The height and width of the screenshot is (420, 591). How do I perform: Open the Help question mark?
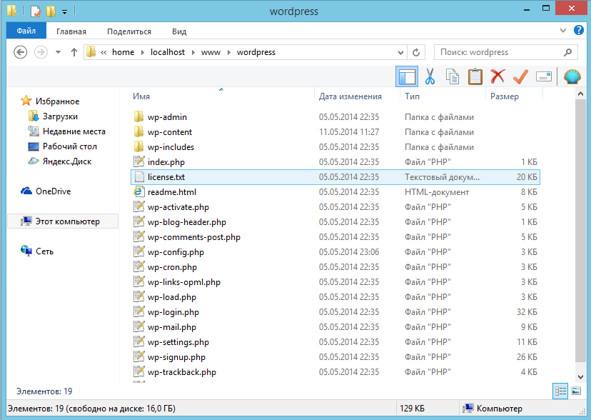point(579,30)
